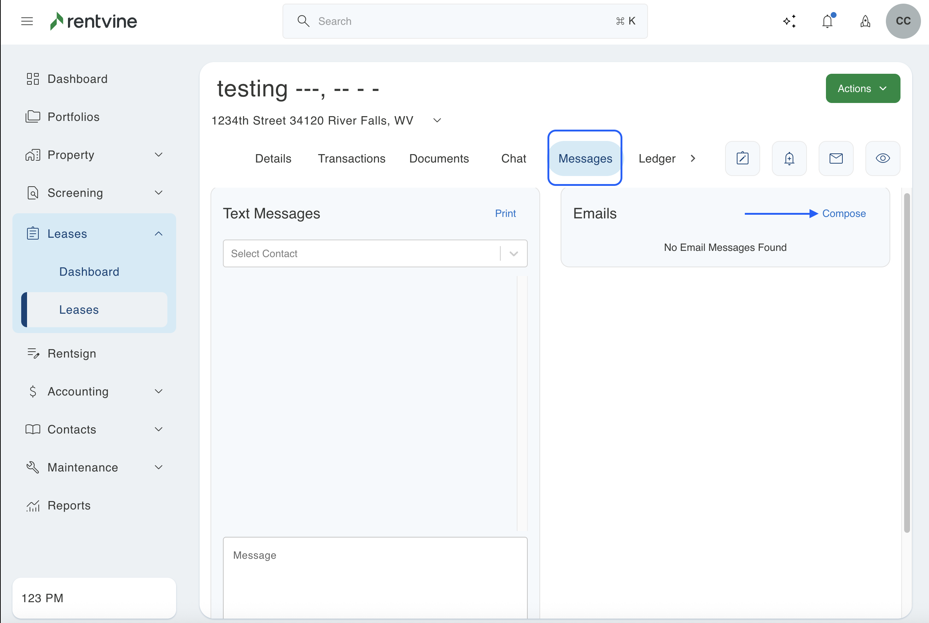The width and height of the screenshot is (929, 623).
Task: Open the AI sparkle assistant icon
Action: click(789, 22)
